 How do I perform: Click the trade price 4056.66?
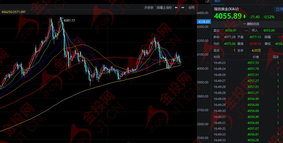coord(253,111)
